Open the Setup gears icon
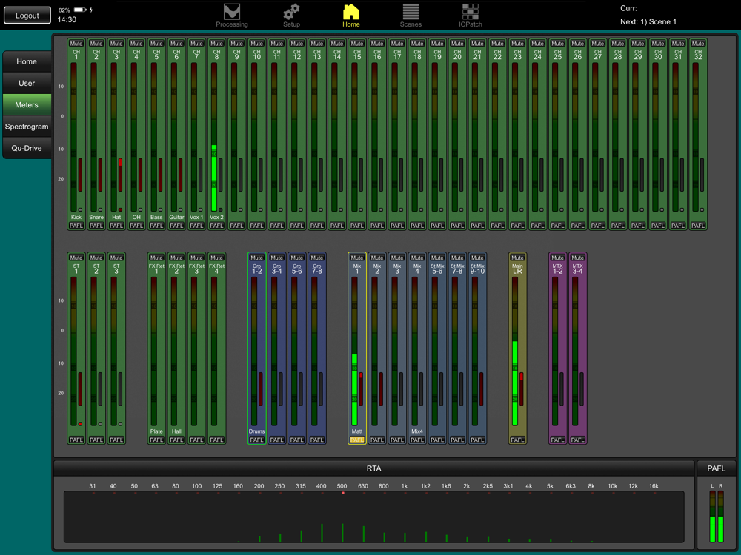741x555 pixels. click(x=291, y=15)
